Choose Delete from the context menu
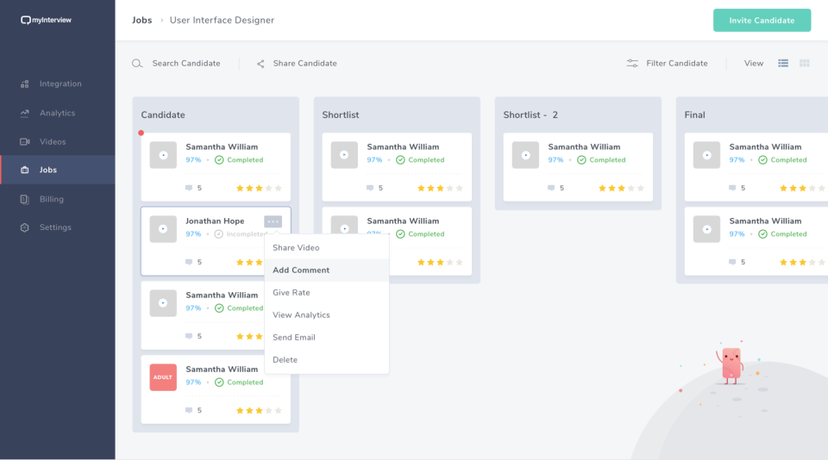Viewport: 828px width, 460px height. [x=285, y=360]
